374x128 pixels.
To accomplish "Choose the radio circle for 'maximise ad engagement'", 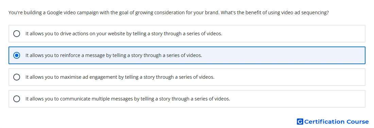I will pos(17,77).
